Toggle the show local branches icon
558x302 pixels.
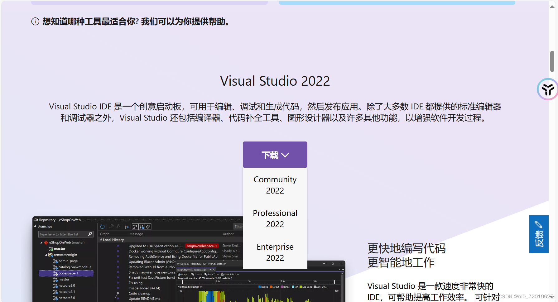pyautogui.click(x=135, y=227)
